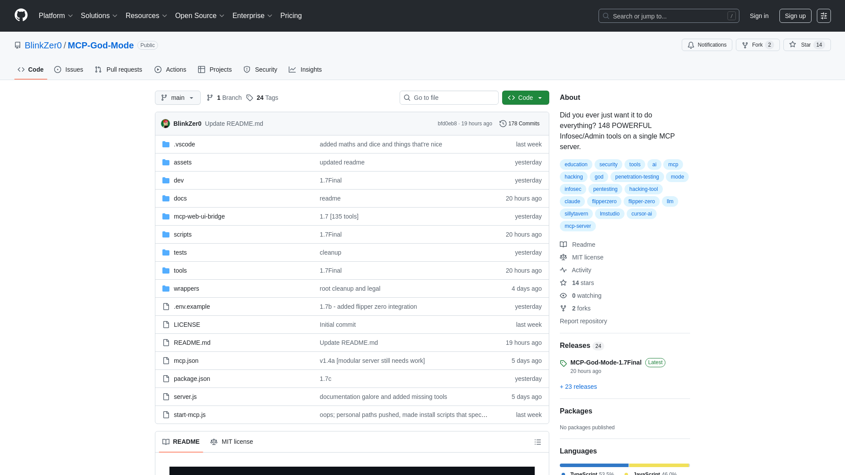Open the server.js file
The width and height of the screenshot is (845, 475).
185,397
